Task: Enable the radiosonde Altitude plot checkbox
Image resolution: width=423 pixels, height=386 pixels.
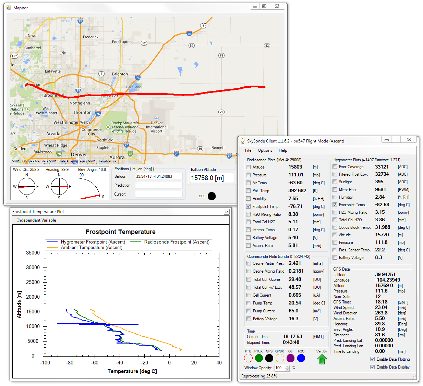Action: click(x=248, y=167)
